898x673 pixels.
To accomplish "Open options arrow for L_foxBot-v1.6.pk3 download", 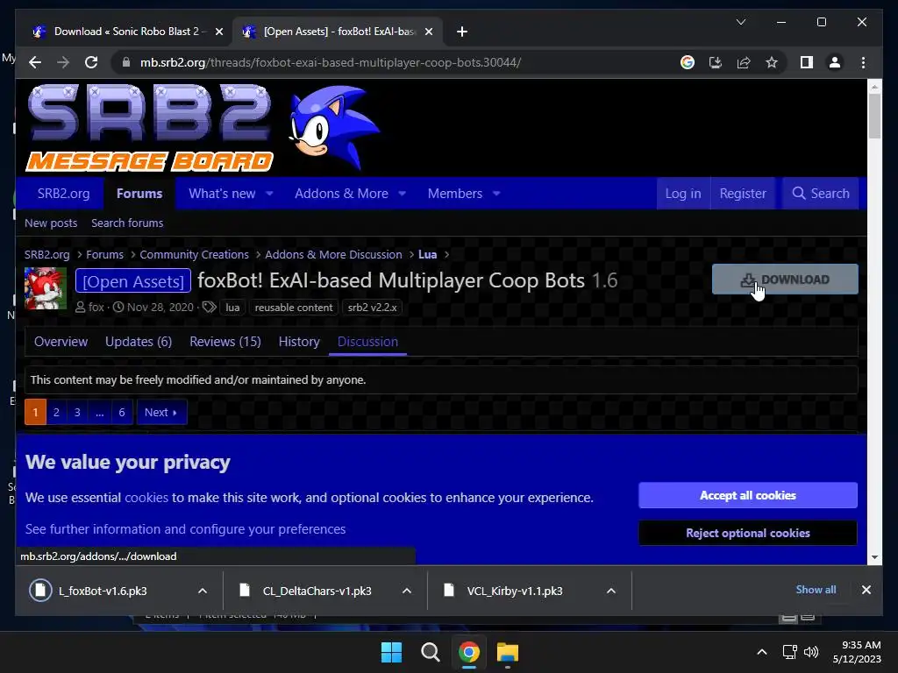I will (203, 591).
